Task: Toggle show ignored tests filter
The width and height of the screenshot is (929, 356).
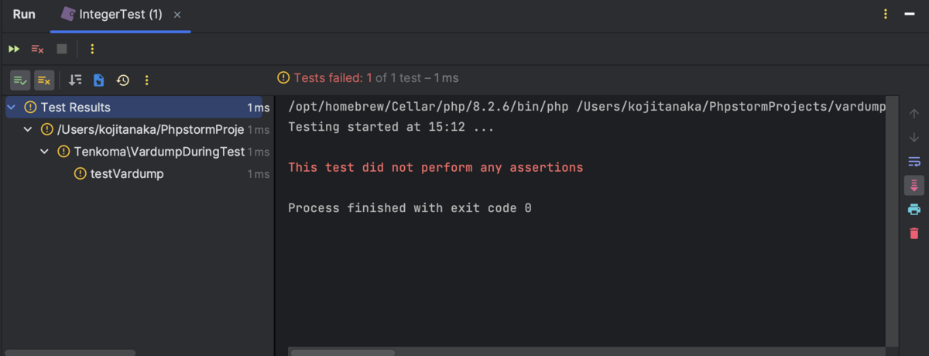Action: 44,80
